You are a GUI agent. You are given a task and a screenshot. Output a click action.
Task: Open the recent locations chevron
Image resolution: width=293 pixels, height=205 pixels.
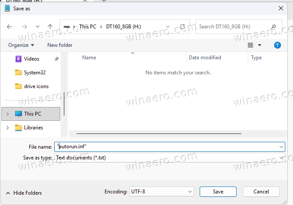(x=37, y=27)
